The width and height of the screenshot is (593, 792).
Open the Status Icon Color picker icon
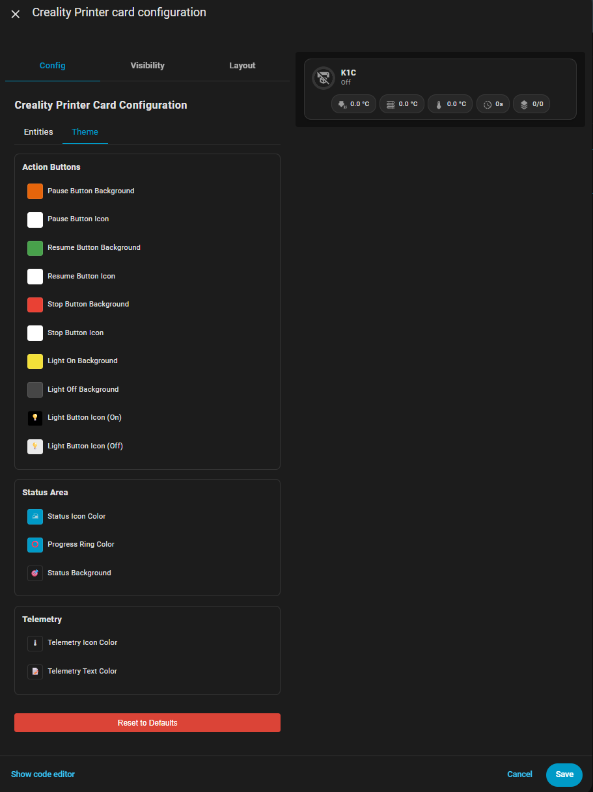click(35, 517)
